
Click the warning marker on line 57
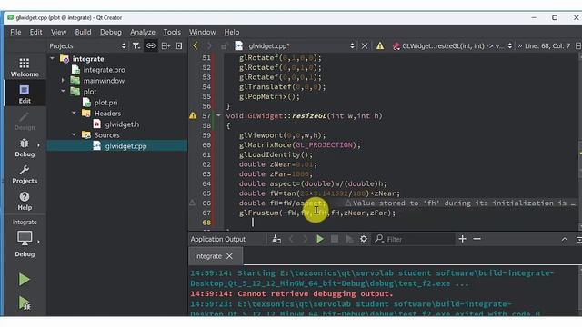(x=193, y=116)
